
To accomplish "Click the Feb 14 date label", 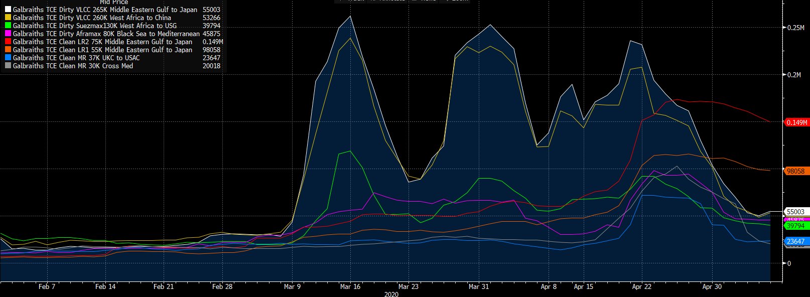I will [x=105, y=287].
